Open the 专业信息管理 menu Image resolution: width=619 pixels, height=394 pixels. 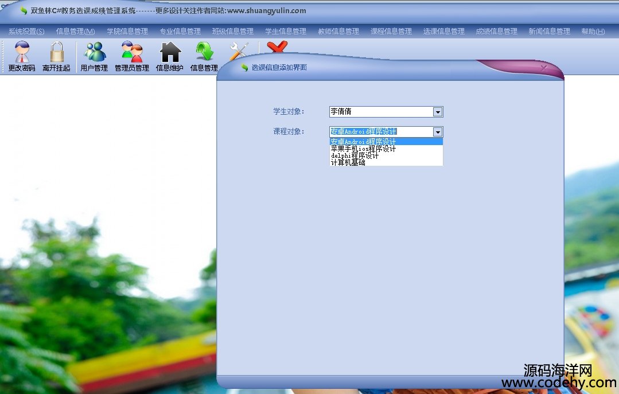coord(180,31)
